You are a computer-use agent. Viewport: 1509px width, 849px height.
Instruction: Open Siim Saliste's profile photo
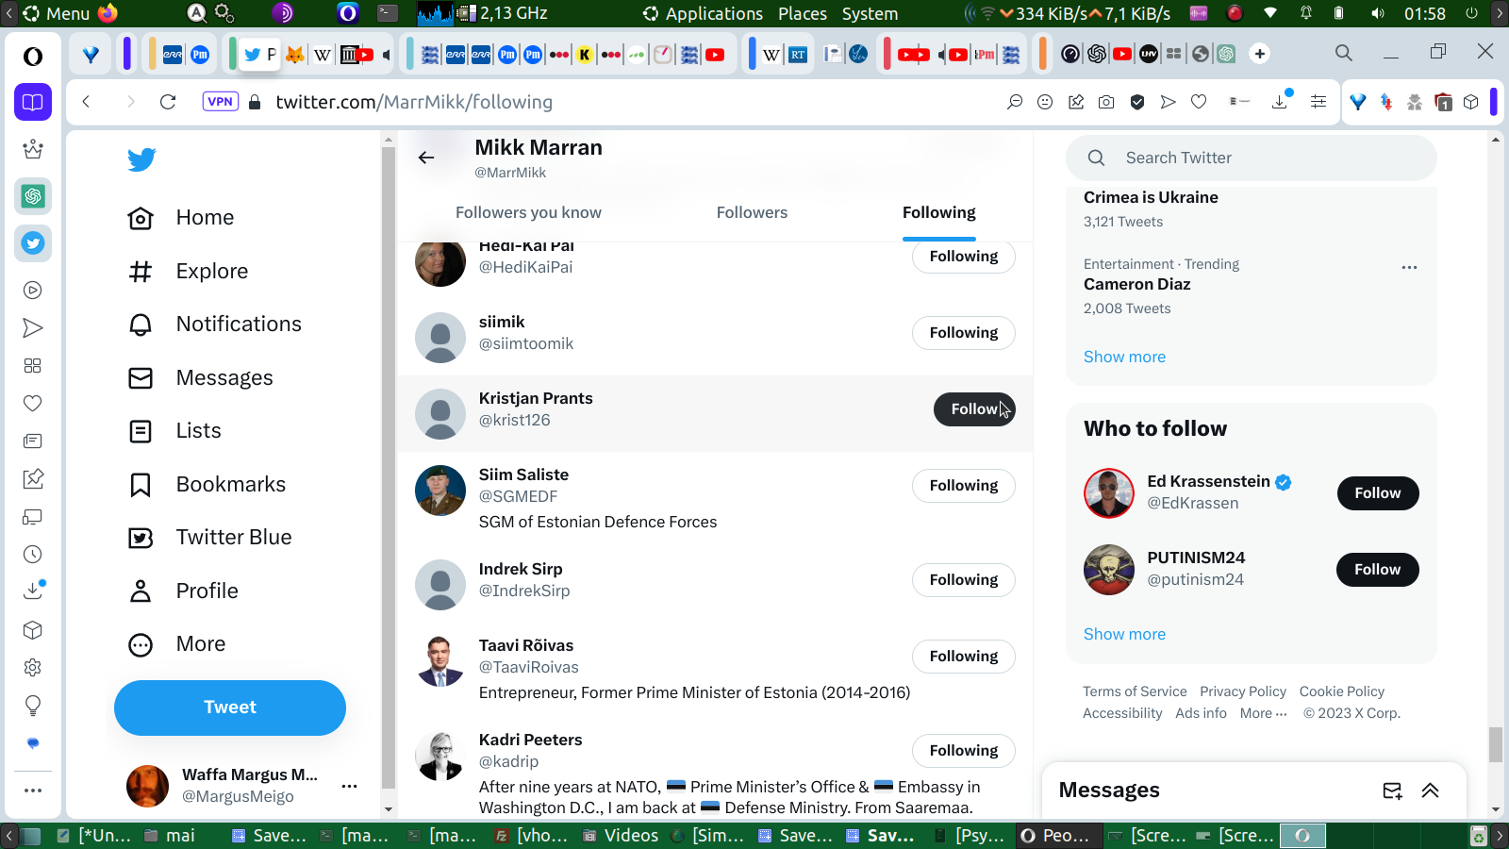pyautogui.click(x=440, y=491)
